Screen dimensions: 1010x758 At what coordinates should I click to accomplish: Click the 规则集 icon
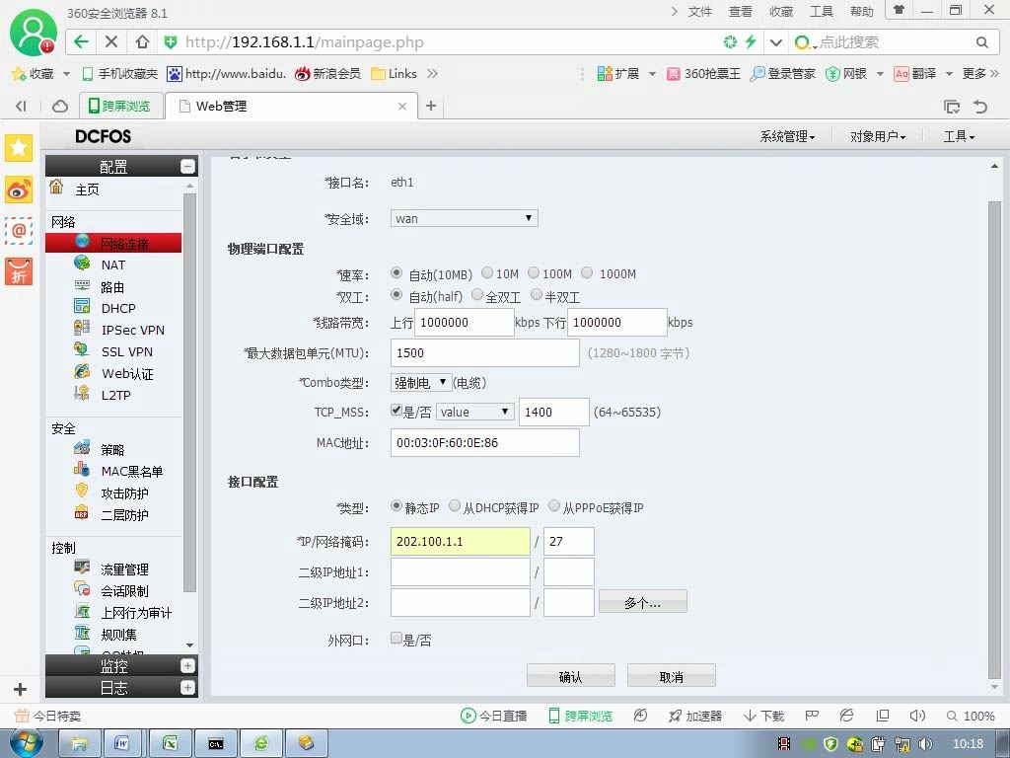tap(82, 633)
